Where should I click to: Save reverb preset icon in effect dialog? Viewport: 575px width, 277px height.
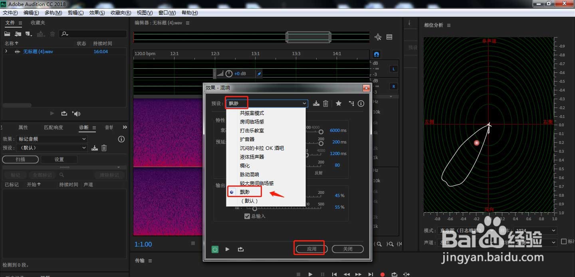click(316, 104)
